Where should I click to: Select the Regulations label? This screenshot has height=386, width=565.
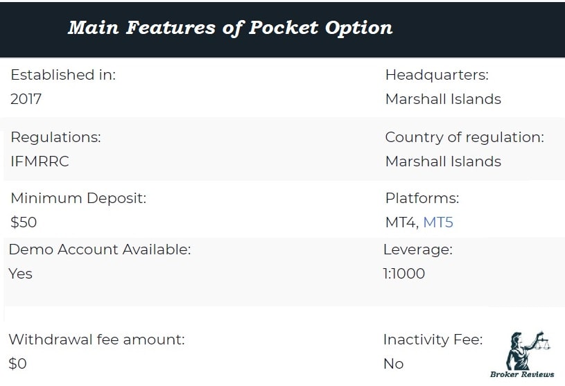pyautogui.click(x=55, y=137)
